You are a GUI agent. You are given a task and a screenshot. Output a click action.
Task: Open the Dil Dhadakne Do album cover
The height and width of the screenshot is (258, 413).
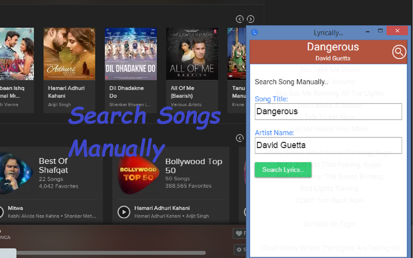pyautogui.click(x=131, y=54)
